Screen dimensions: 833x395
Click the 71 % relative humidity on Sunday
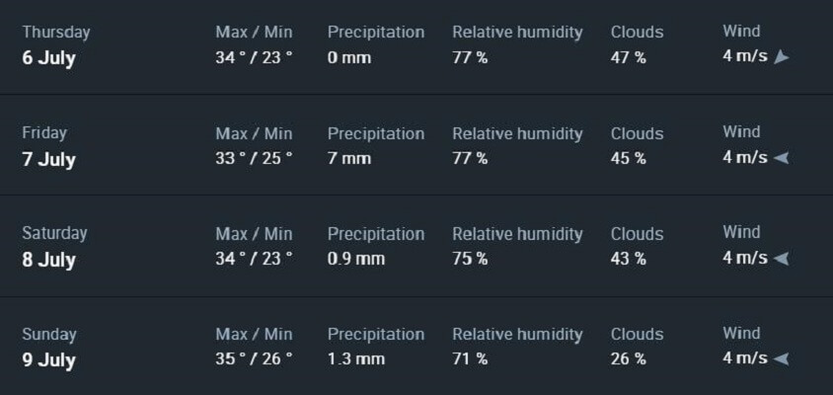click(x=470, y=359)
